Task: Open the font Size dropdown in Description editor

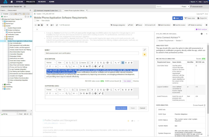Action: (61, 63)
